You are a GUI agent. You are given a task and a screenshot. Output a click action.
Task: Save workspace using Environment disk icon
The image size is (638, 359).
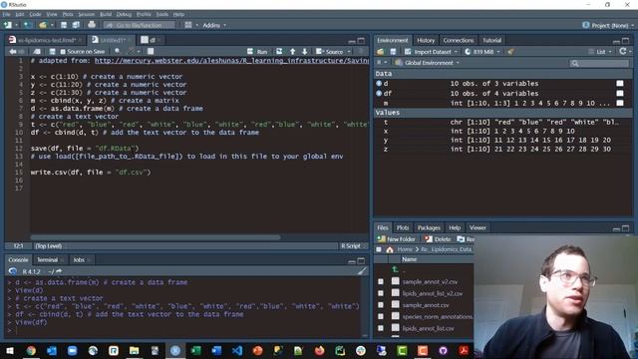pos(393,52)
